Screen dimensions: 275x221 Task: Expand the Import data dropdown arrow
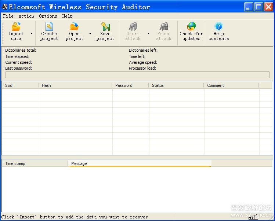click(x=32, y=33)
